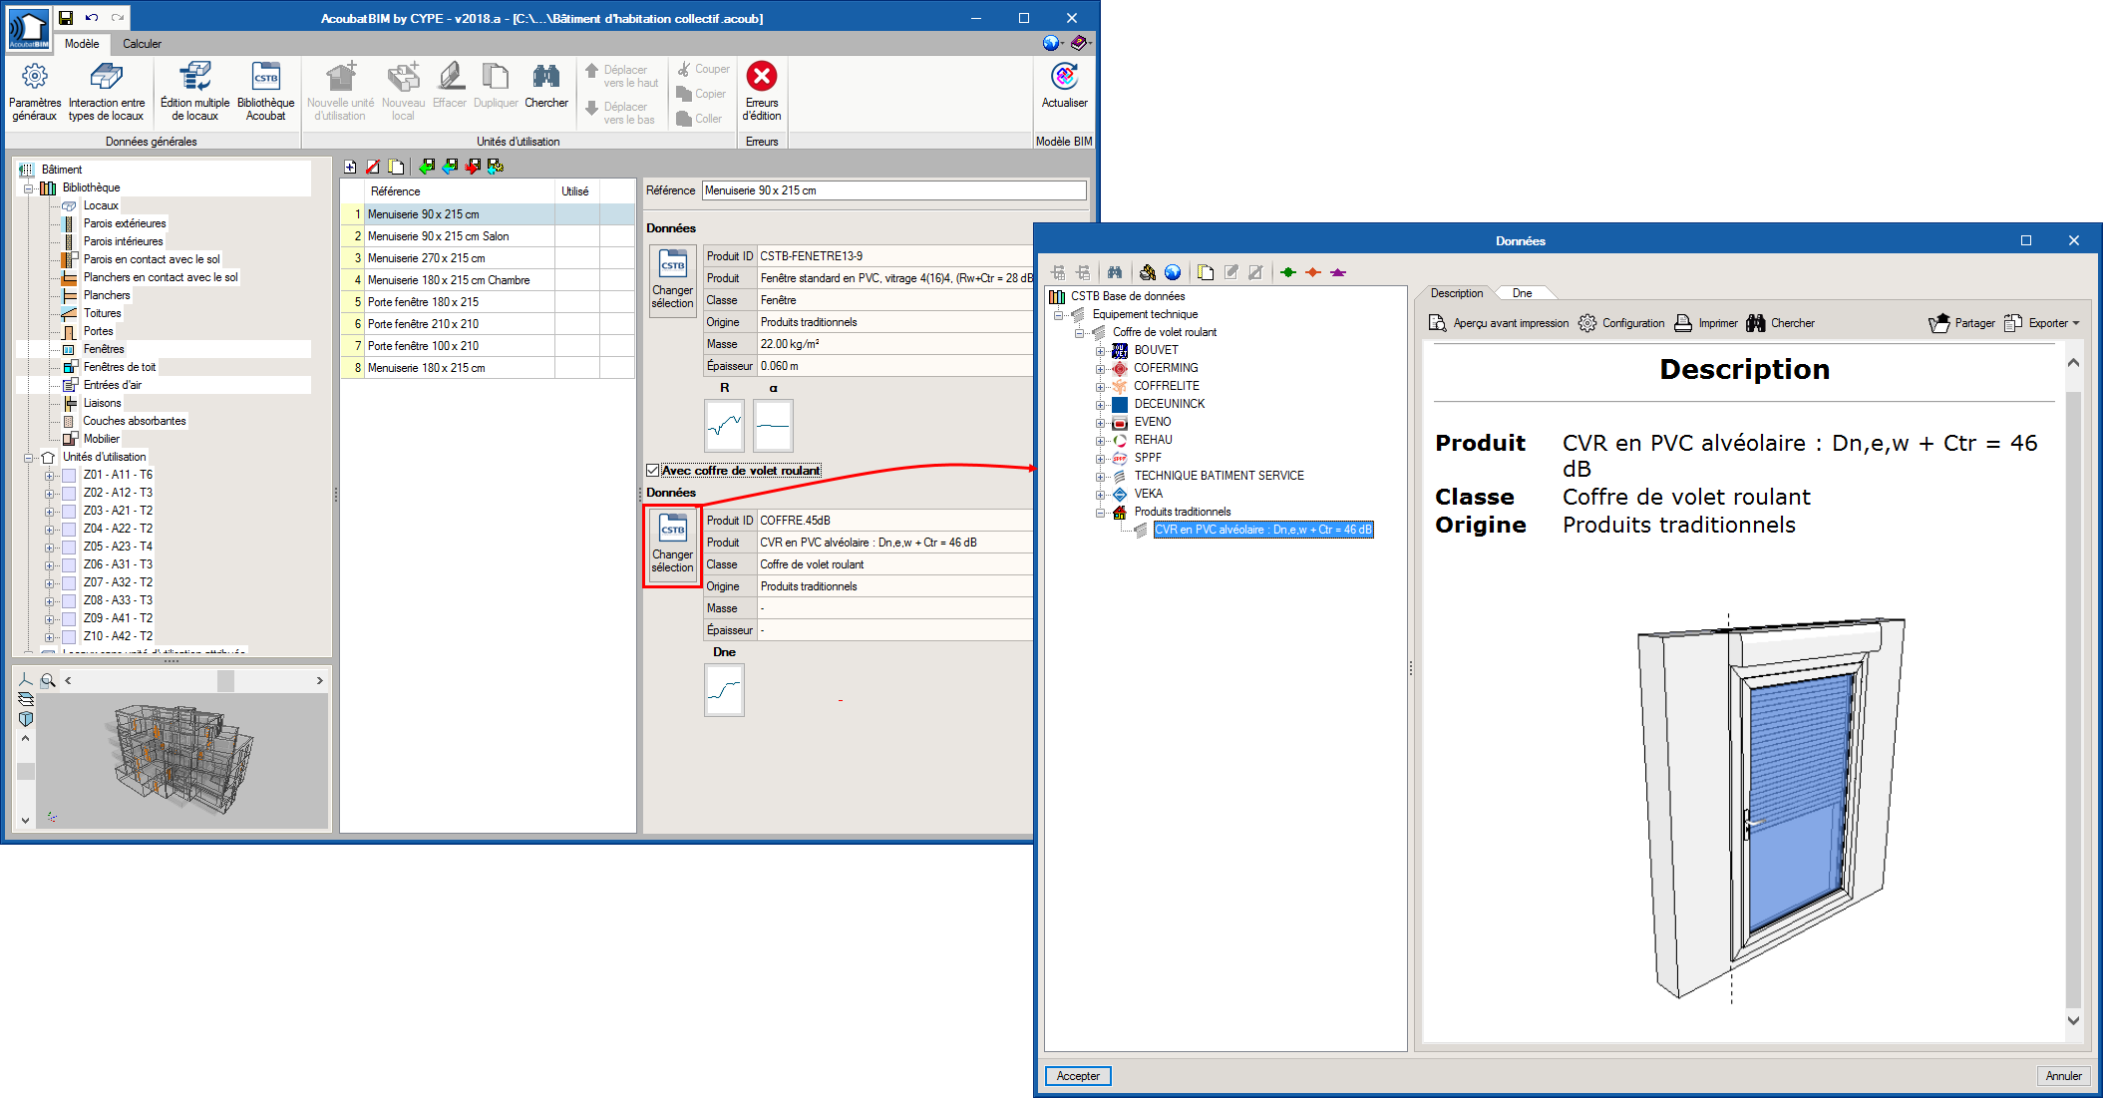Click the Référence input field
The image size is (2103, 1098).
tap(893, 190)
